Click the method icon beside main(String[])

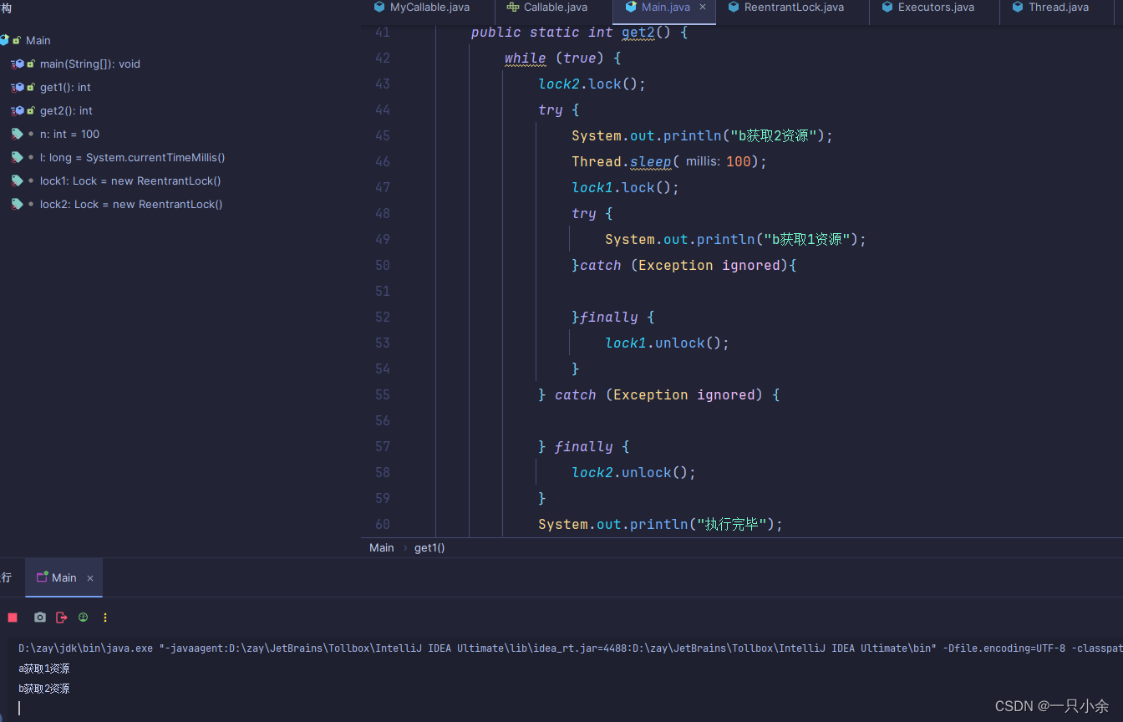(x=18, y=64)
